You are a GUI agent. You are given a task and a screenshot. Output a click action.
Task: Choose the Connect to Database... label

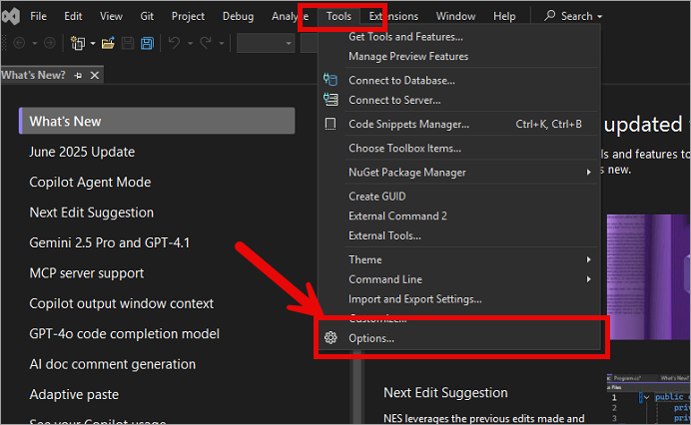(401, 80)
